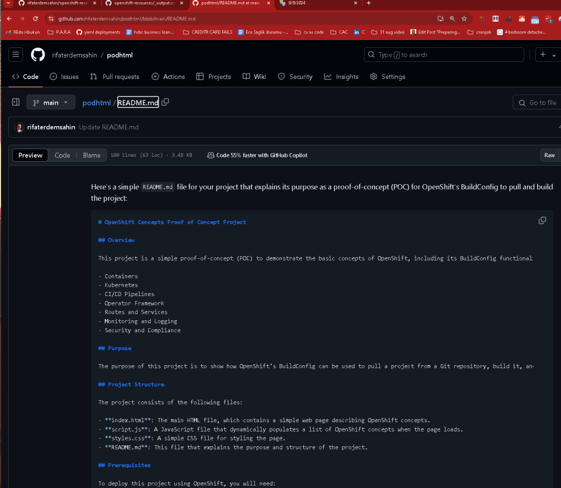Reload the page with the browser refresh button
561x488 pixels.
click(36, 19)
